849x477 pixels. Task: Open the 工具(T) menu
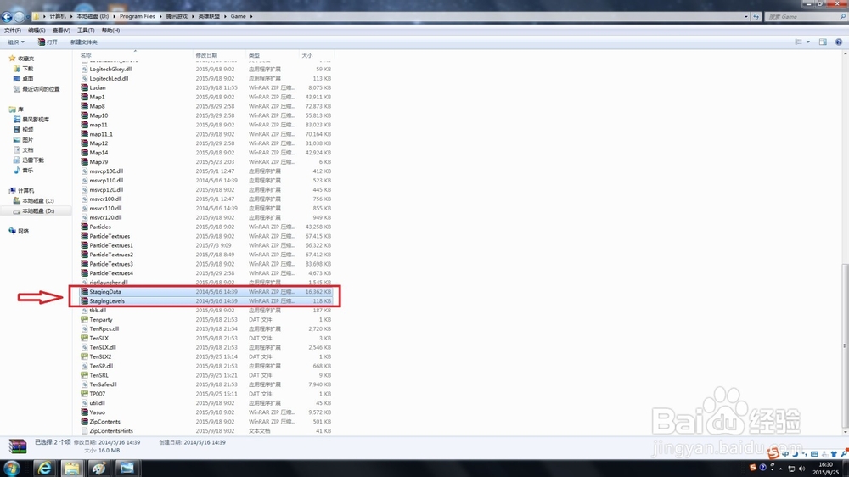point(86,31)
